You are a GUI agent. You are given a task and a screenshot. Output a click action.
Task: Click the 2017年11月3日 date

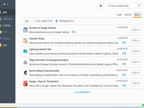(122, 60)
